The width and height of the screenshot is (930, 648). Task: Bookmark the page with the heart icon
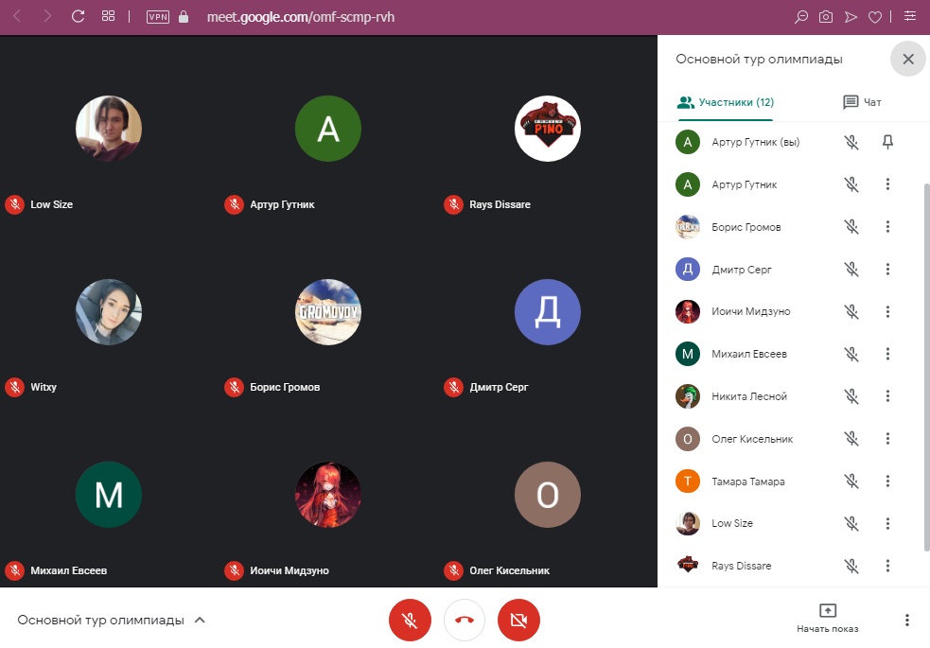pyautogui.click(x=875, y=17)
